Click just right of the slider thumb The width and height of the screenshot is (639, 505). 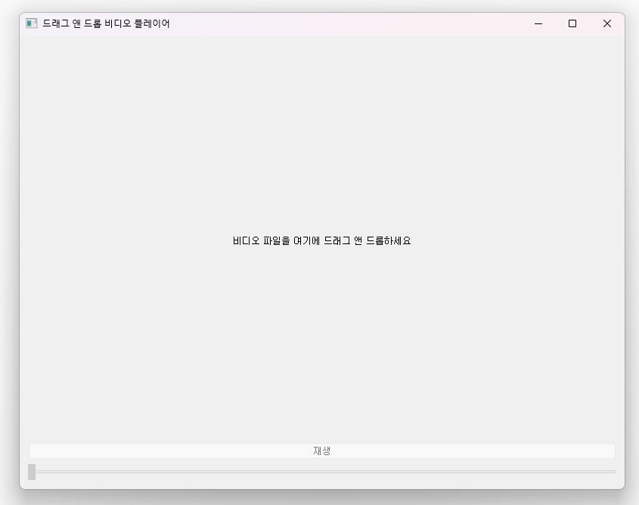pos(42,472)
